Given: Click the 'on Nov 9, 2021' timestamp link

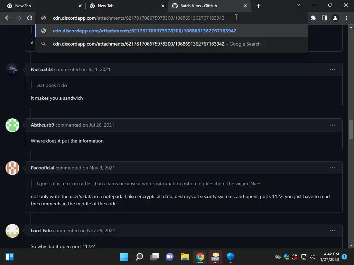Looking at the screenshot, I should pyautogui.click(x=99, y=168).
